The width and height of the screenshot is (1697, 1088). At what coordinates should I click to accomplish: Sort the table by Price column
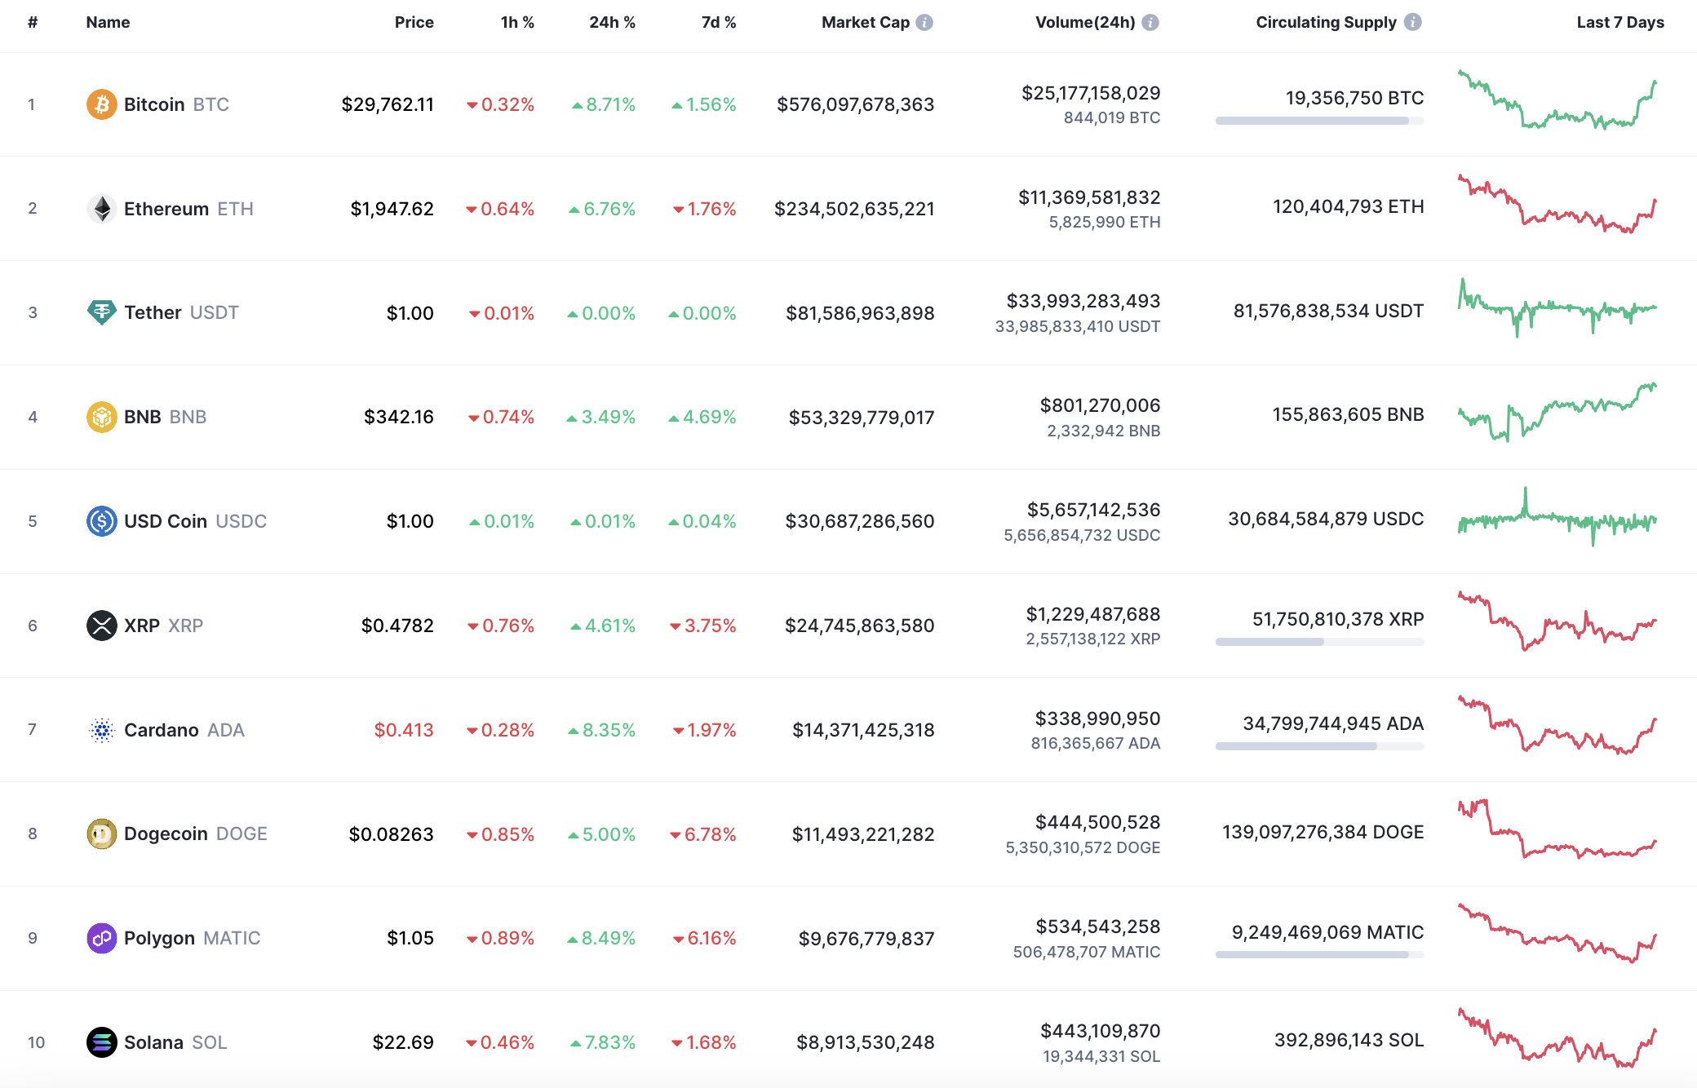point(414,22)
